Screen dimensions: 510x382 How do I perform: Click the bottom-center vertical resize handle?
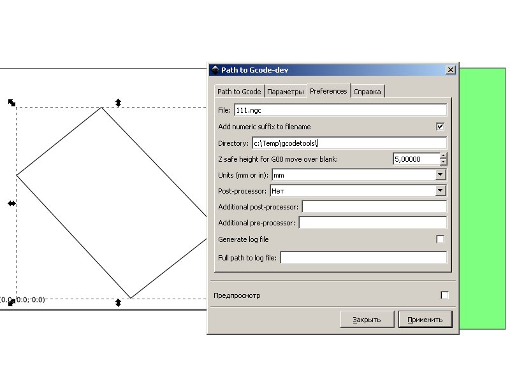[118, 303]
